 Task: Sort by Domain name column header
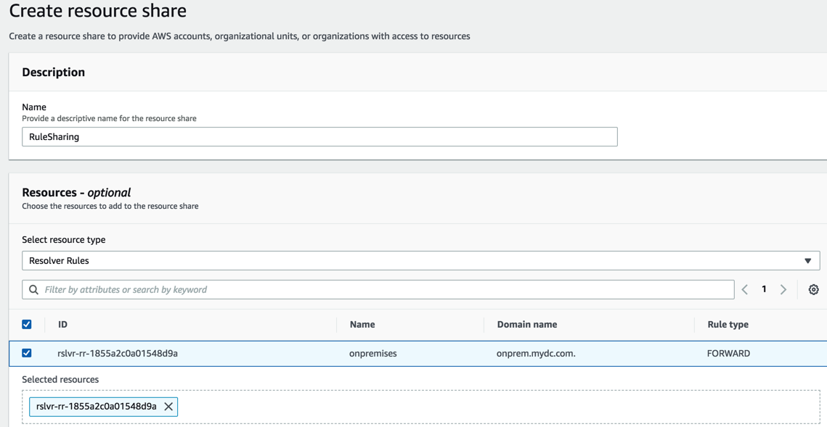pos(527,324)
